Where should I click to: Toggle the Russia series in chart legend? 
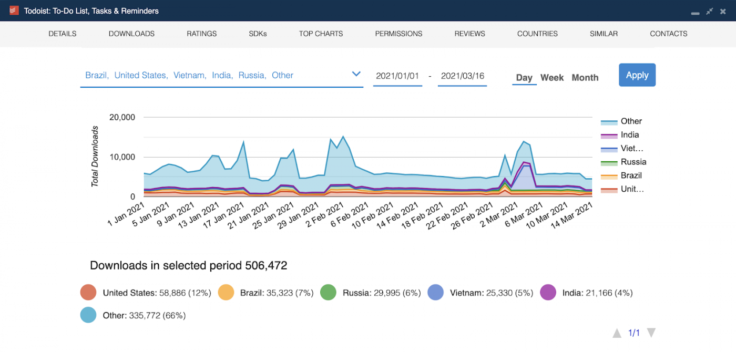[x=623, y=162]
